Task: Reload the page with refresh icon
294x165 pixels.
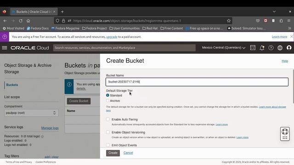Action: (x=20, y=21)
